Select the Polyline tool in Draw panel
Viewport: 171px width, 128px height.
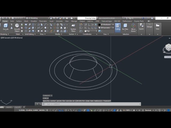click(38, 25)
